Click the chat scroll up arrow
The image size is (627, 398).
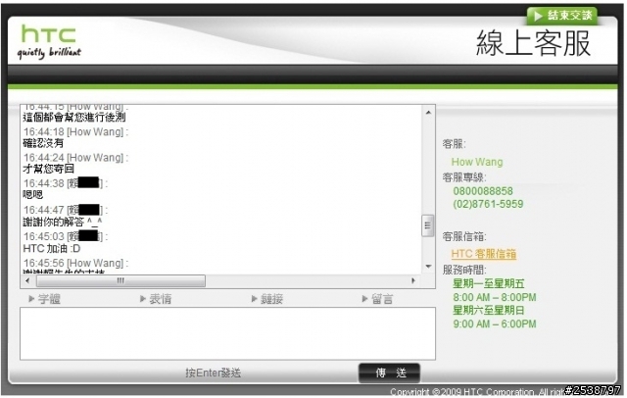[x=428, y=113]
